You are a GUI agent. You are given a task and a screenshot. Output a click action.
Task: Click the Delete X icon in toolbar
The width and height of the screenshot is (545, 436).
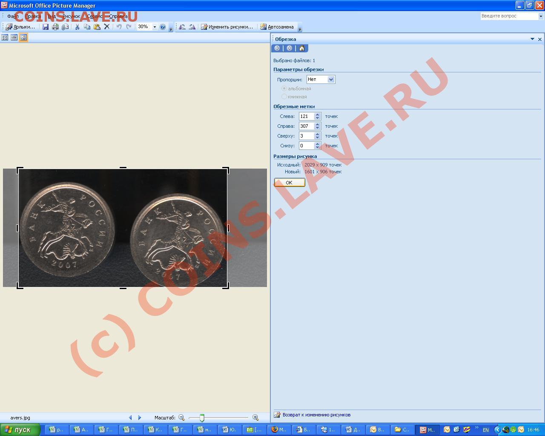107,27
